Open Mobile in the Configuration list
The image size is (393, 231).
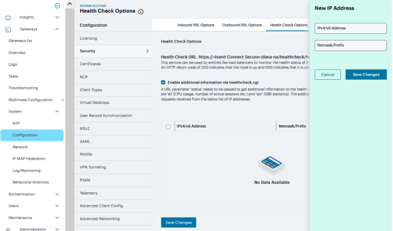tap(113, 154)
